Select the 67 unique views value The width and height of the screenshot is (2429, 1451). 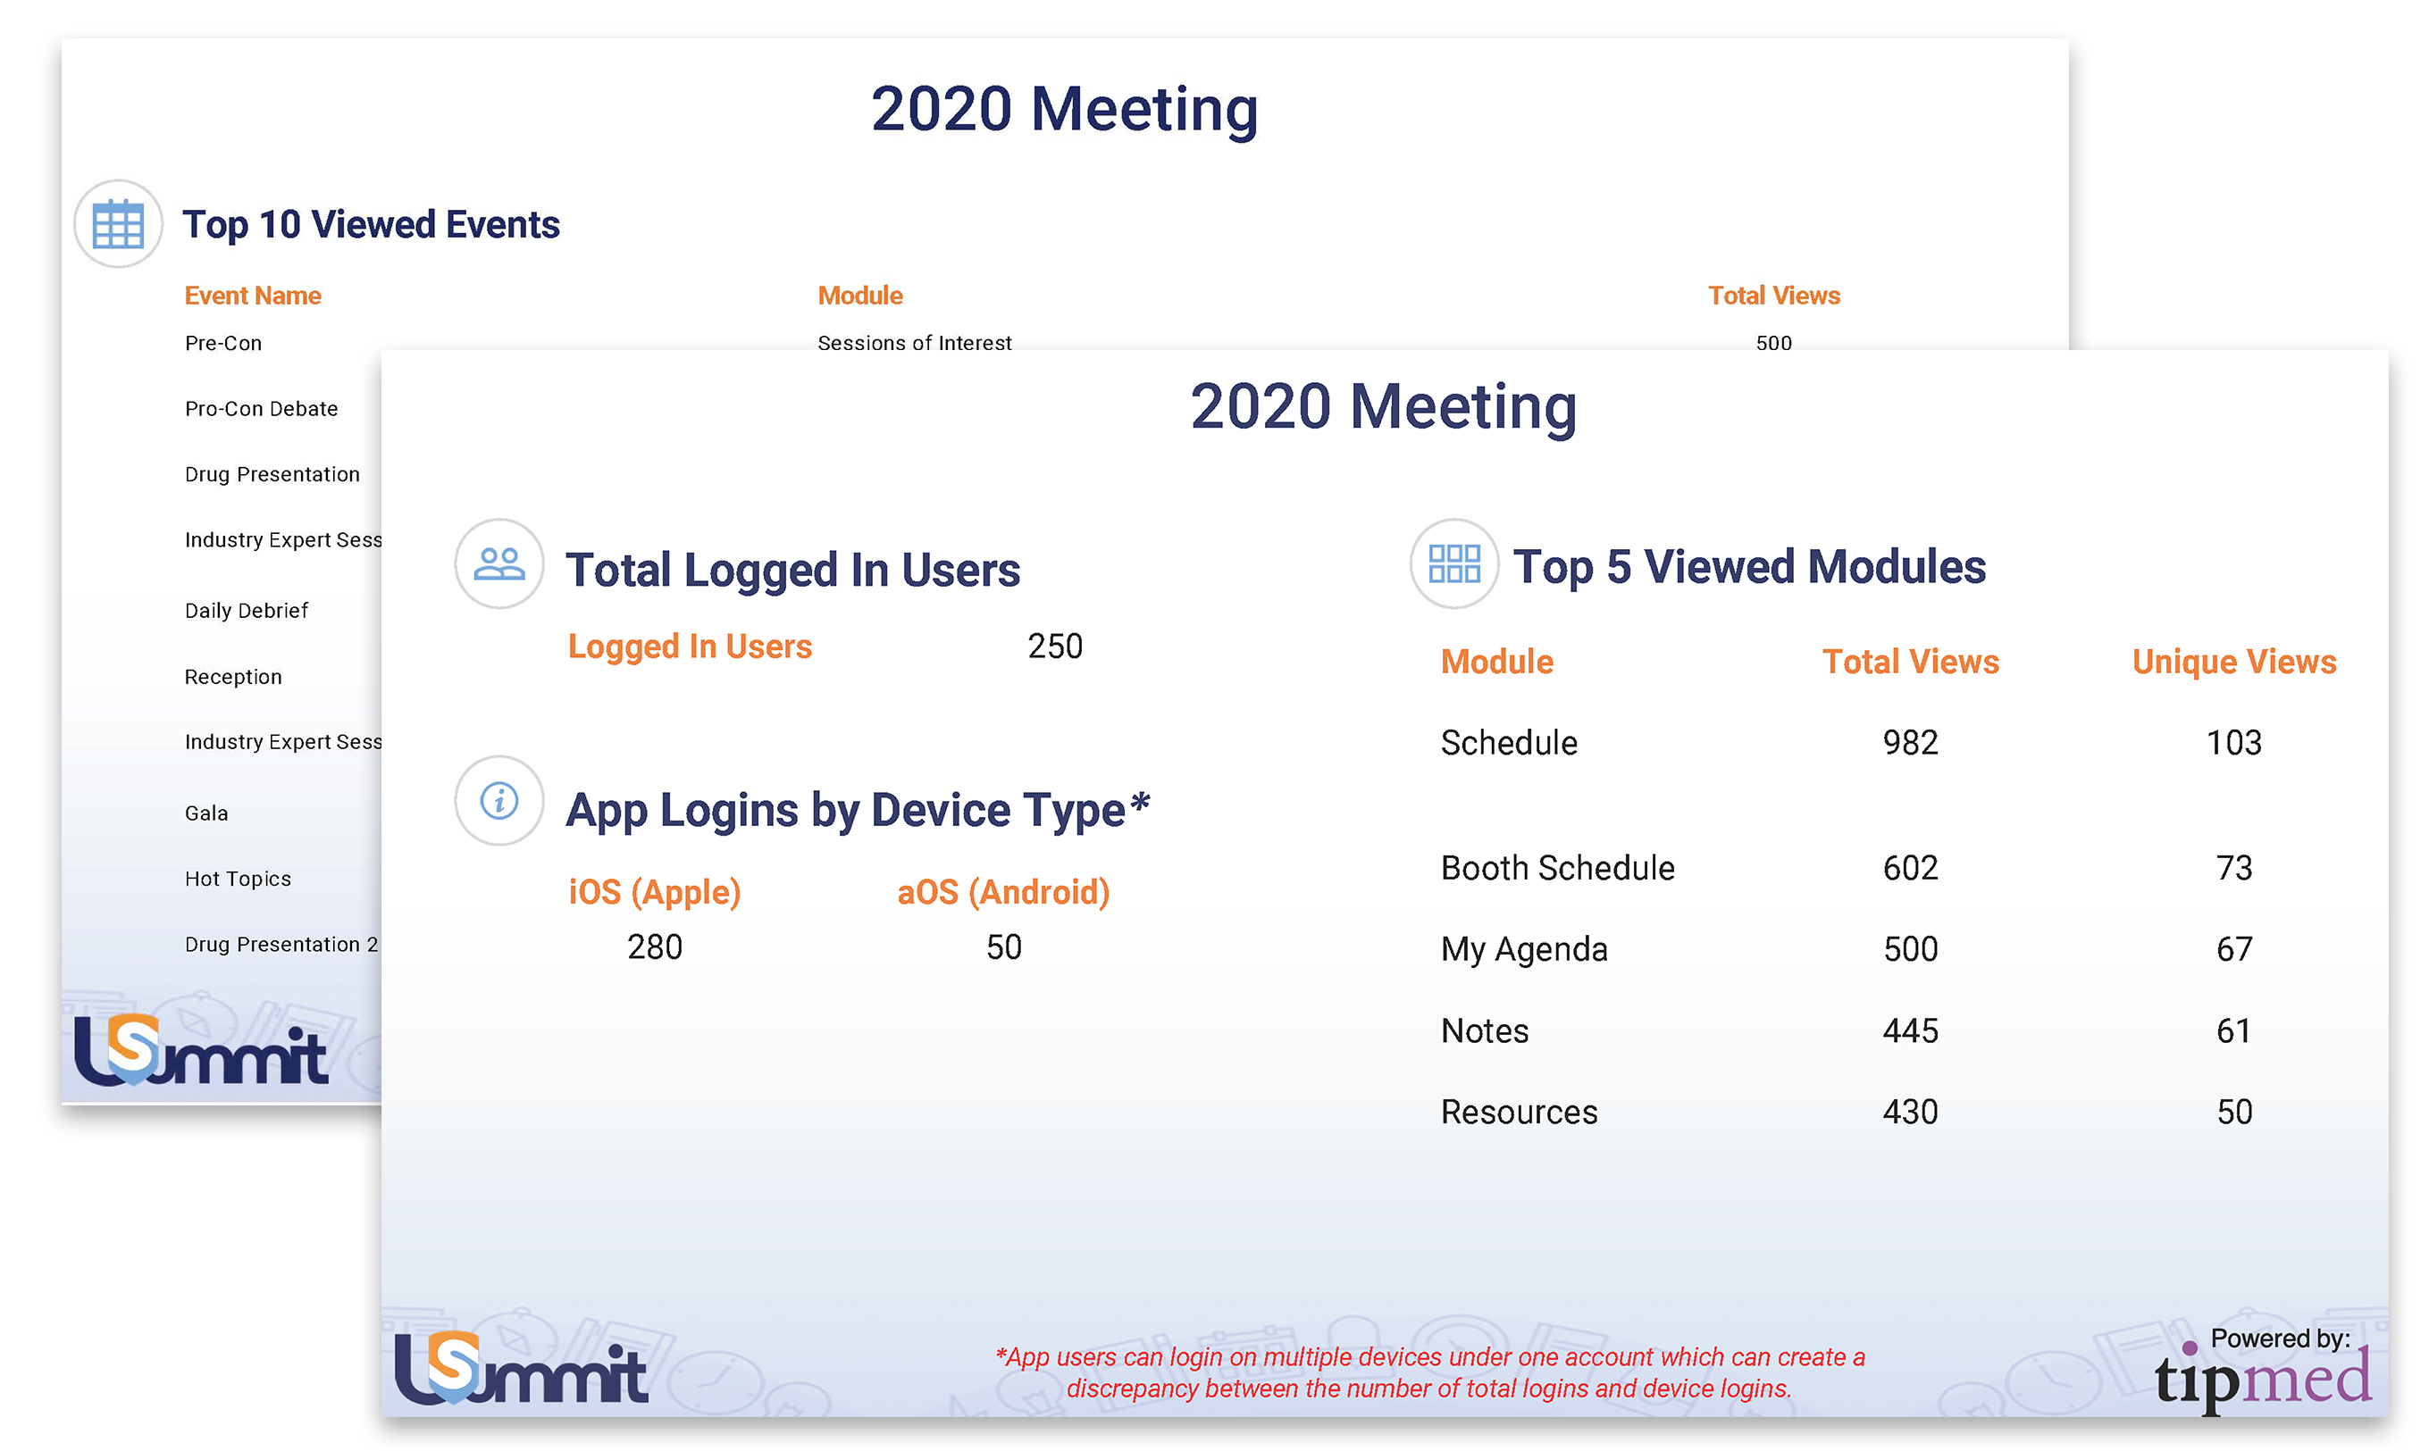point(2233,949)
